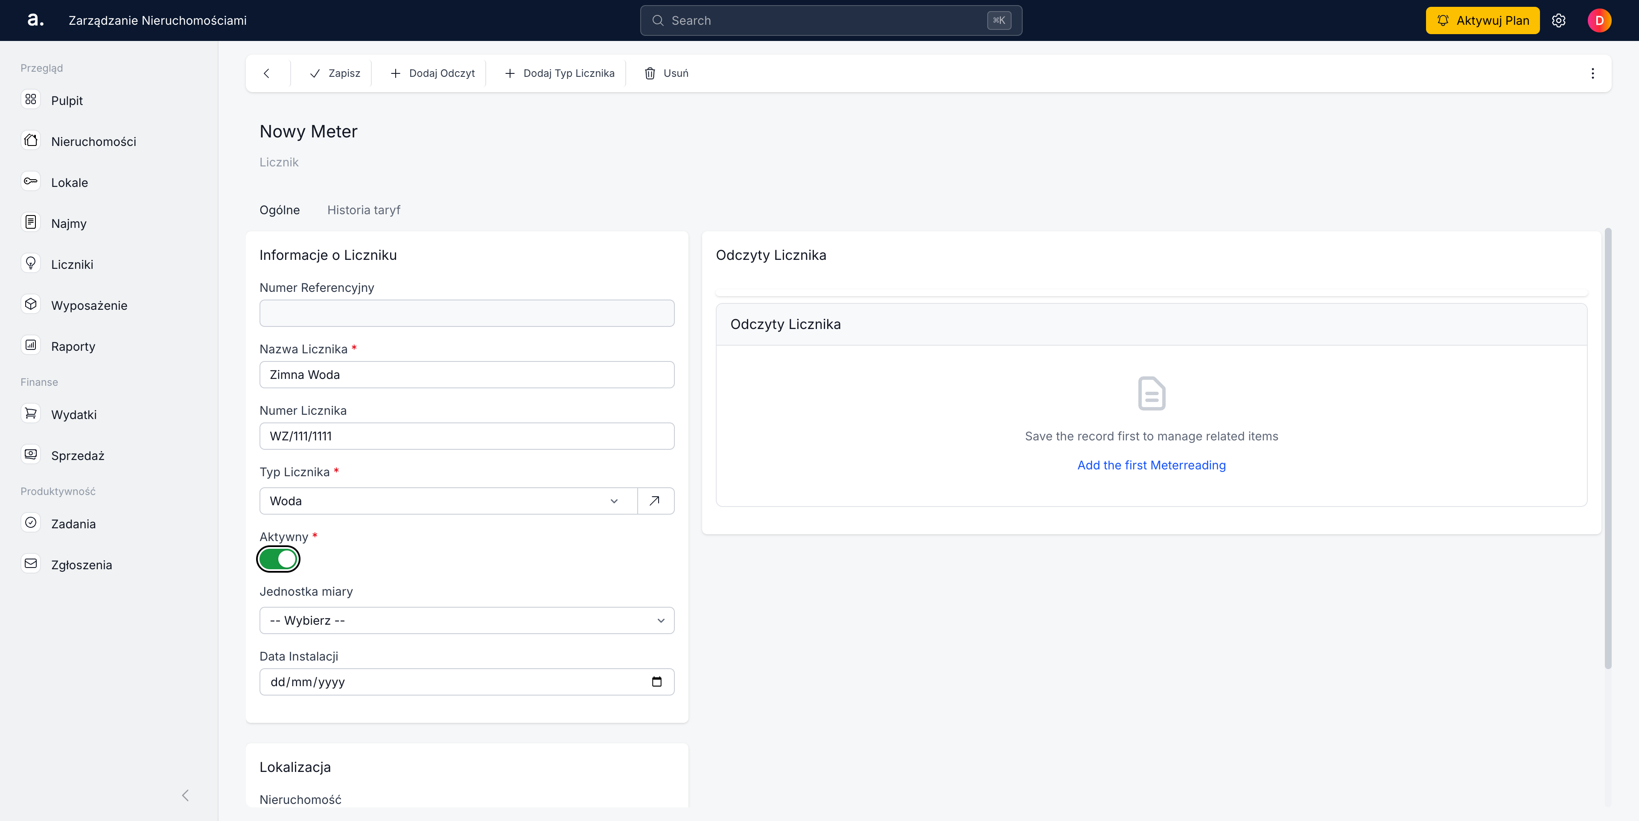Open settings gear in top bar
The height and width of the screenshot is (821, 1639).
[1558, 20]
